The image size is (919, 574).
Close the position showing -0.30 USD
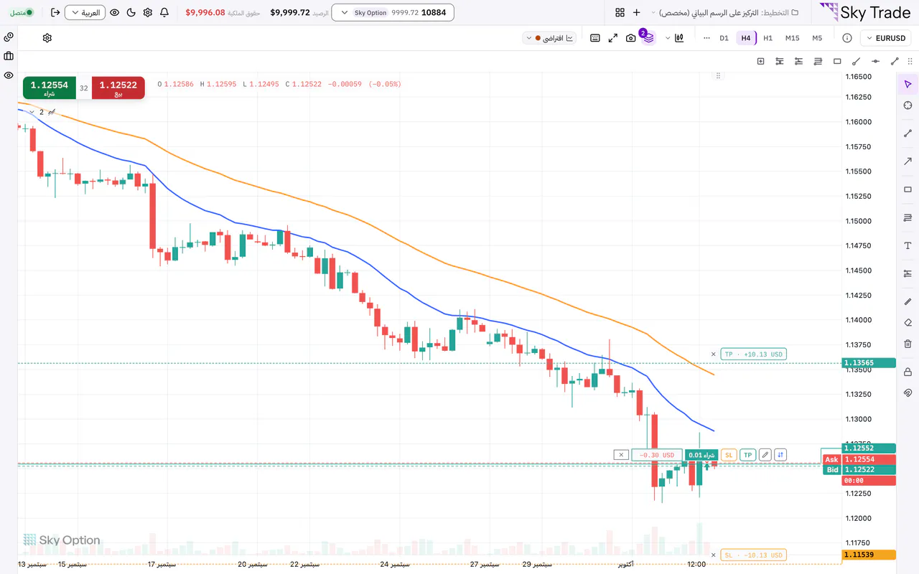click(621, 455)
